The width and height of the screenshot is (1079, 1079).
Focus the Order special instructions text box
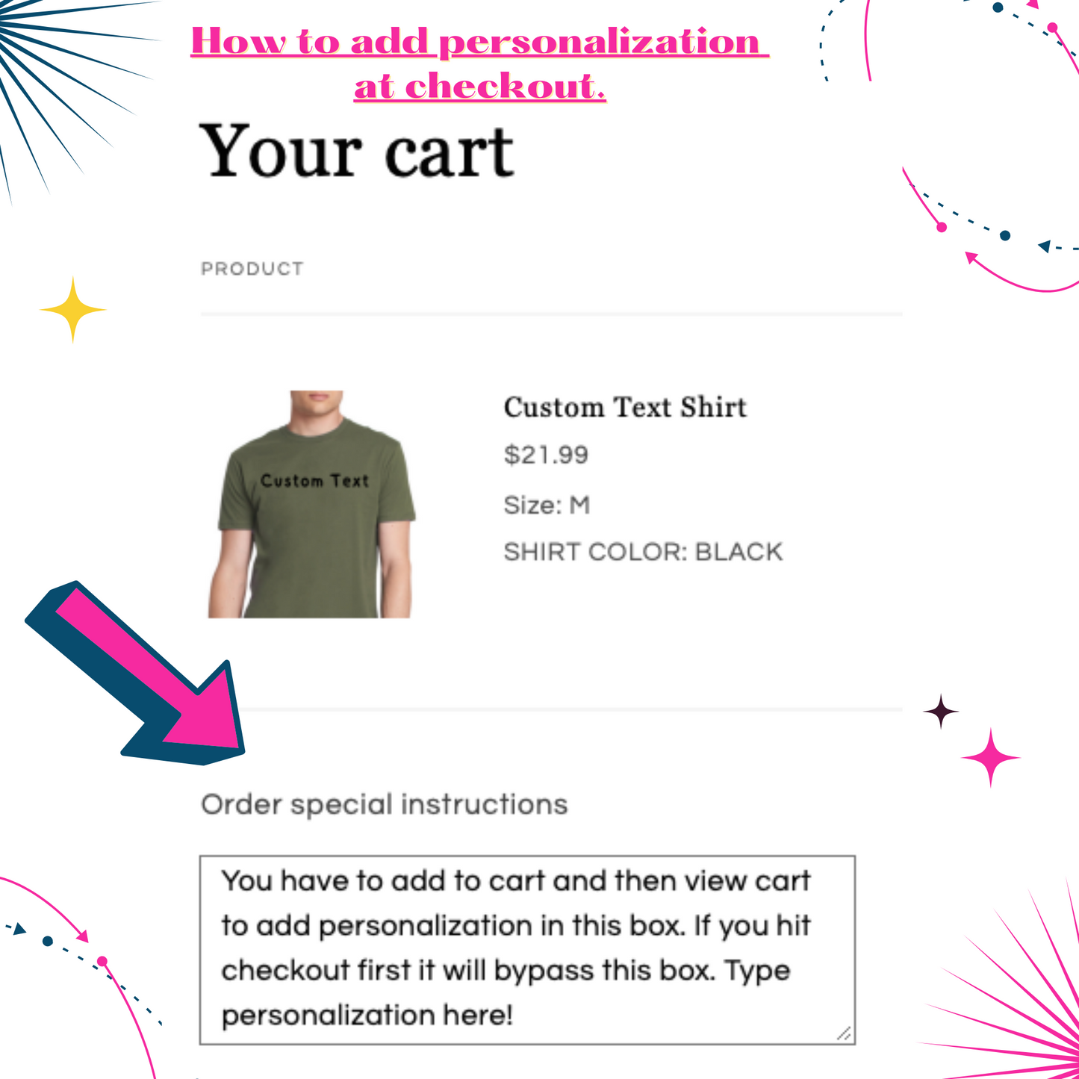tap(526, 949)
